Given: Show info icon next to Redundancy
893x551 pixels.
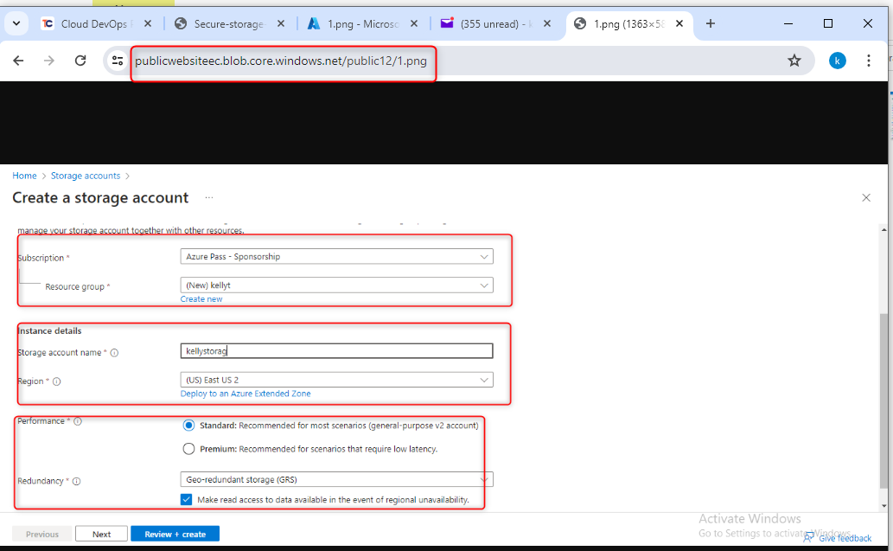Looking at the screenshot, I should 76,481.
